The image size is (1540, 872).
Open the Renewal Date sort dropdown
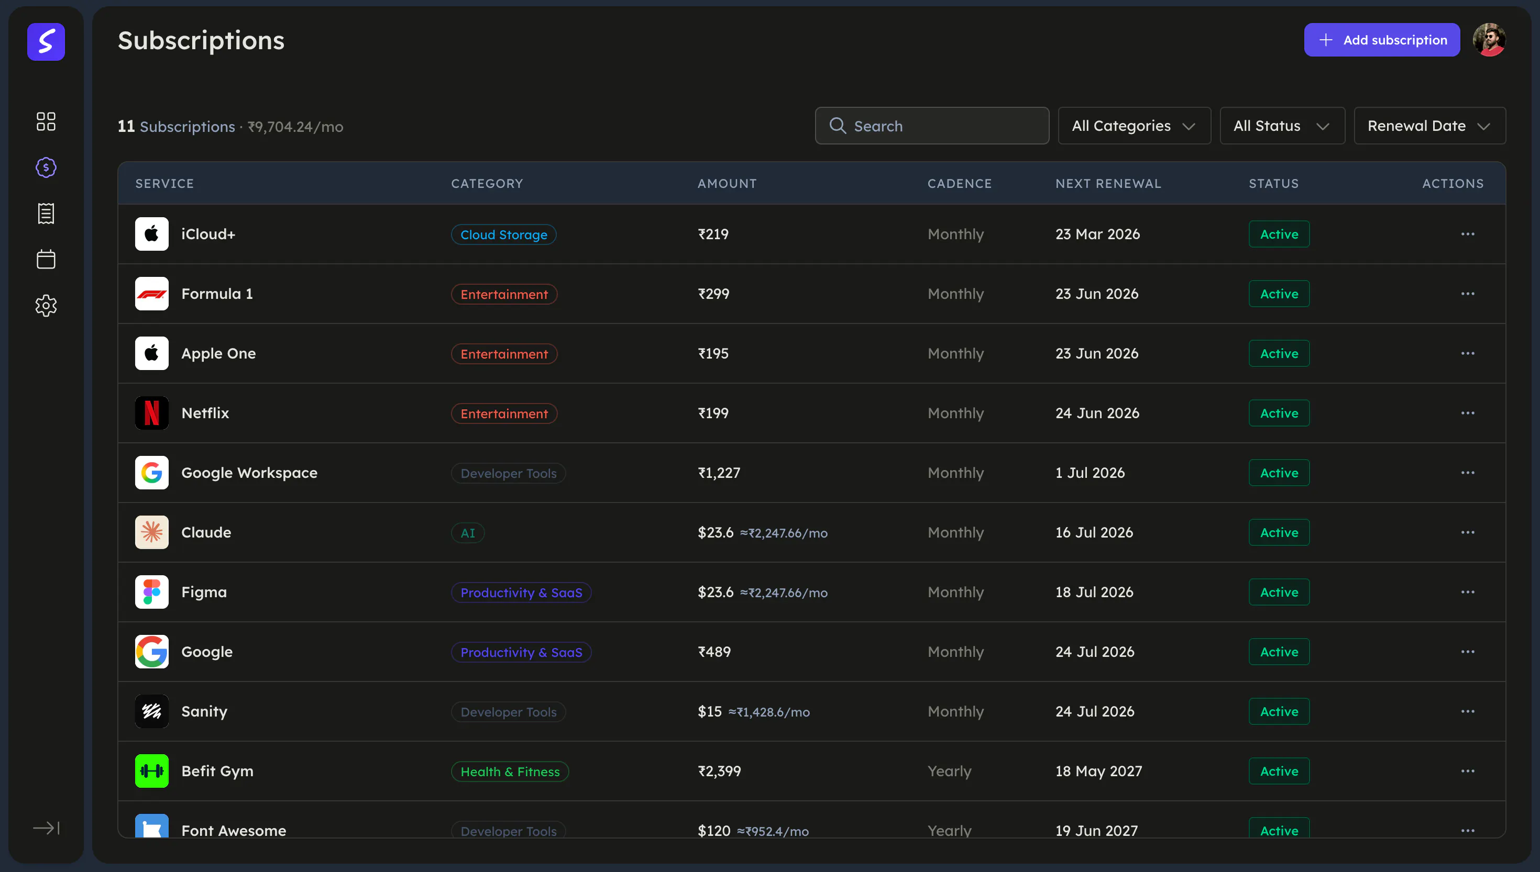[x=1430, y=126]
